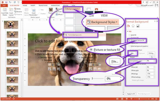Click the Transparency slider track
Image resolution: width=160 pixels, height=101 pixels.
[x=143, y=61]
